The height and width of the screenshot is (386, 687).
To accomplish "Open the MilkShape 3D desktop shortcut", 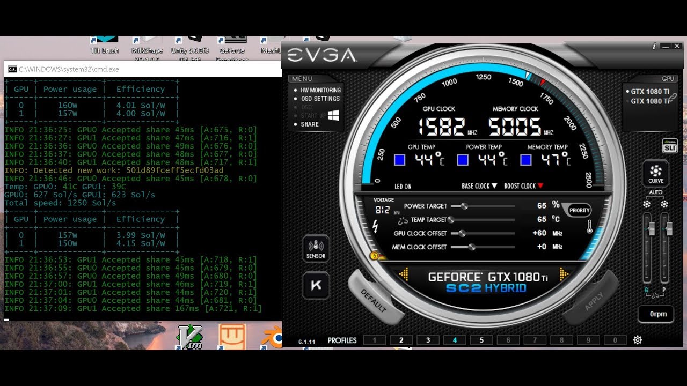I will tap(147, 48).
